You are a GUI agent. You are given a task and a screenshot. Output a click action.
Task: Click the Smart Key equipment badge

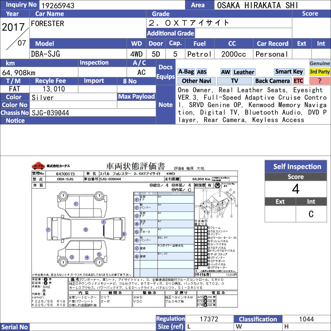[289, 72]
